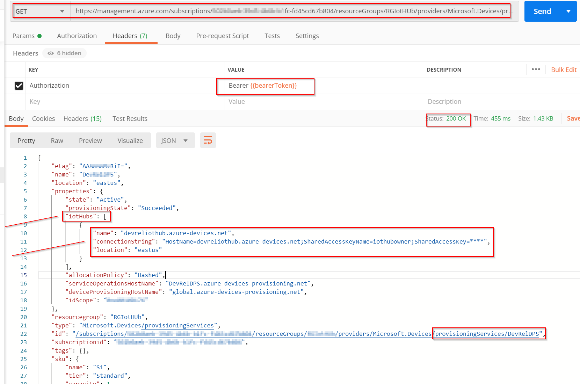View the Cookies response tab
The width and height of the screenshot is (580, 384).
[43, 118]
